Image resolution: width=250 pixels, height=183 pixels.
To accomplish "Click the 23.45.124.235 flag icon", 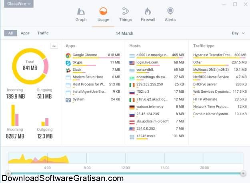I will click(132, 115).
